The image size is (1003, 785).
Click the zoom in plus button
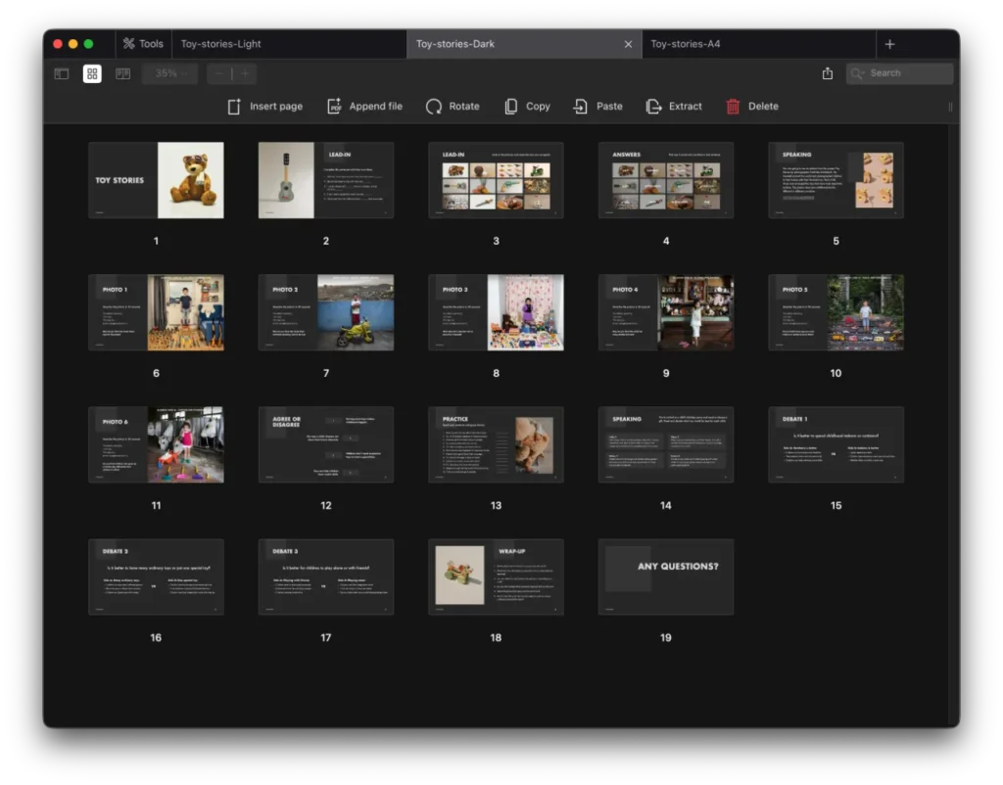pyautogui.click(x=245, y=73)
